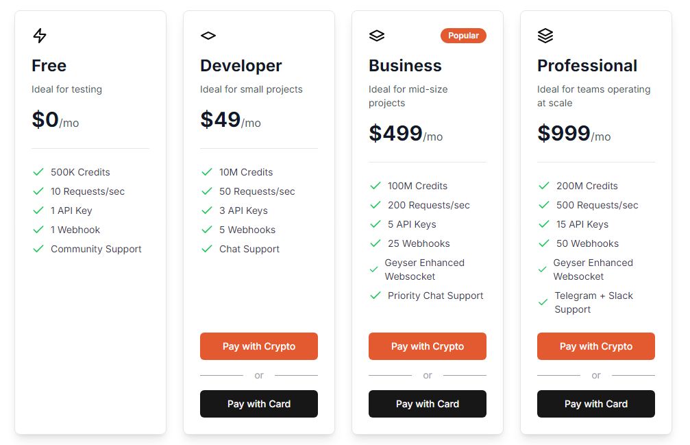Click the Free plan heading
Viewport: 690px width, 445px height.
[49, 66]
